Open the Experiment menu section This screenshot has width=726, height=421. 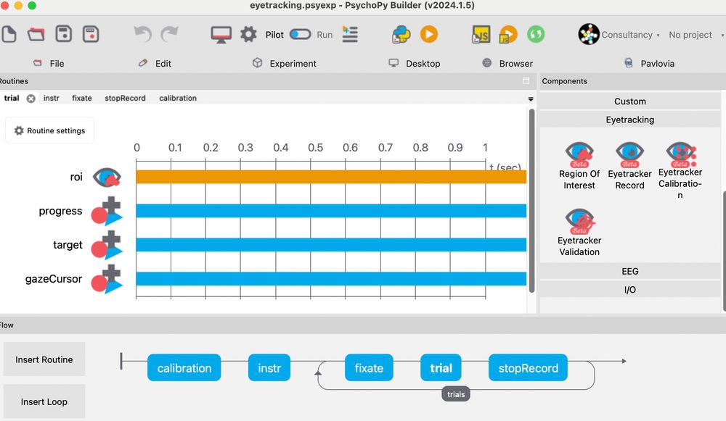(x=285, y=63)
